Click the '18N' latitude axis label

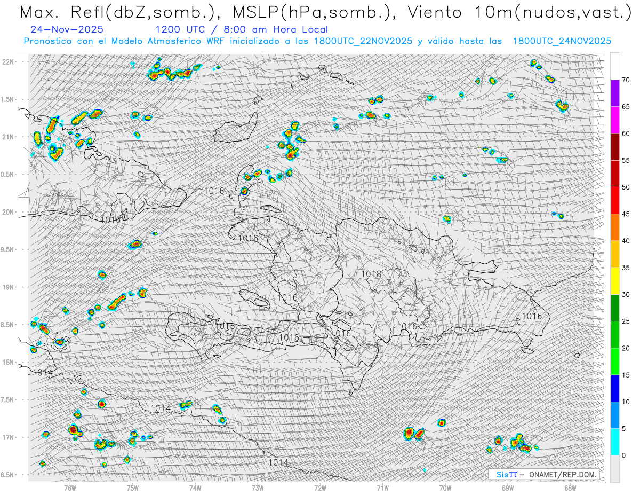pos(9,362)
